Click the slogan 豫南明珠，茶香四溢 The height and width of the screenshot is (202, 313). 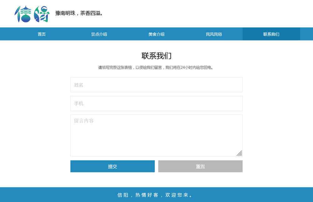tap(79, 13)
